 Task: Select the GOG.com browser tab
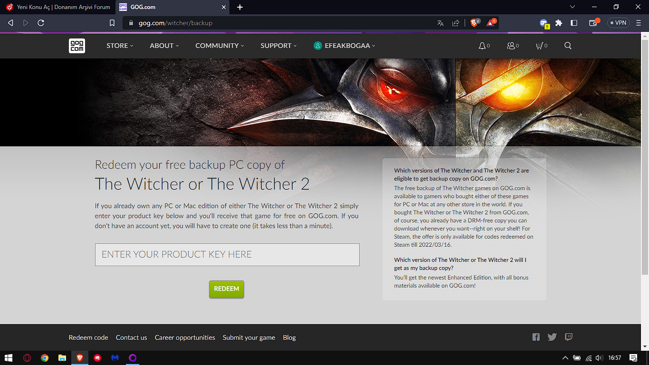pyautogui.click(x=173, y=7)
